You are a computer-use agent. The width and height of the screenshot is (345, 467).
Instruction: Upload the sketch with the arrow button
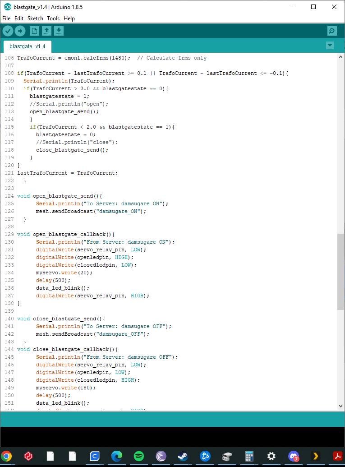pyautogui.click(x=20, y=31)
